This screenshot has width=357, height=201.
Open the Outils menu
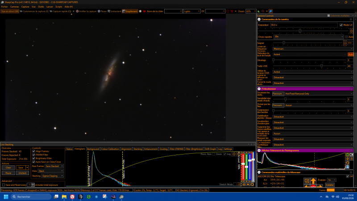[x=41, y=7]
